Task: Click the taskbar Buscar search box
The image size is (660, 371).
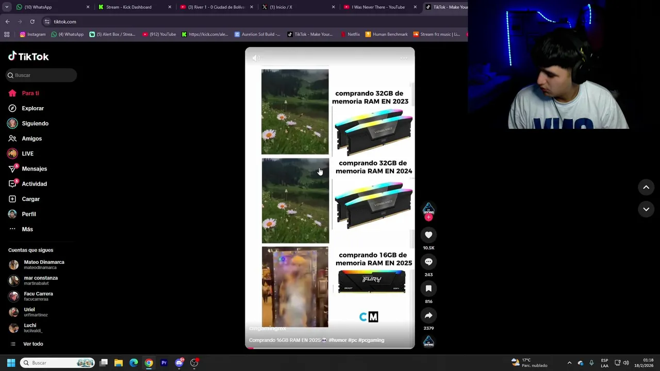Action: coord(58,363)
